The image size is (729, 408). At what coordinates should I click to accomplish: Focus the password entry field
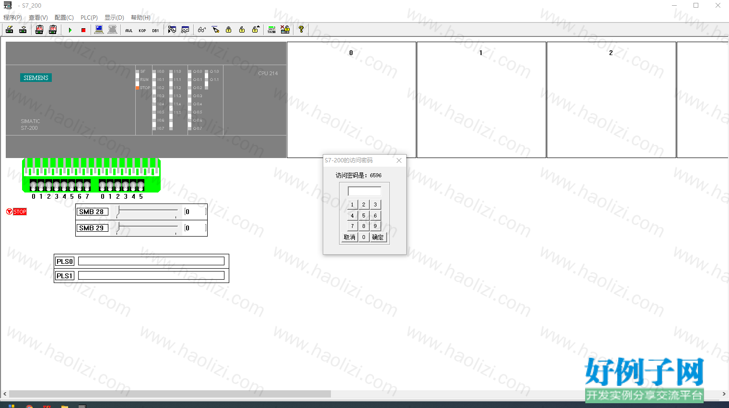point(364,191)
